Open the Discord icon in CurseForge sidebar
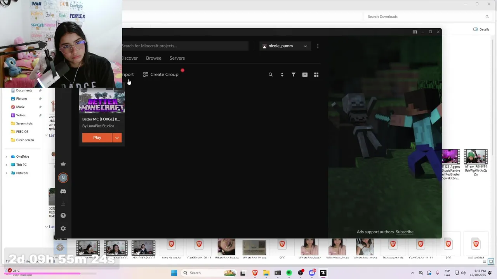 (63, 191)
